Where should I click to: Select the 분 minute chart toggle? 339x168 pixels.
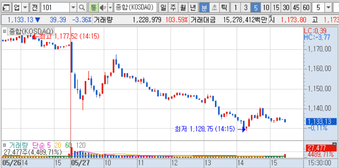point(204,8)
